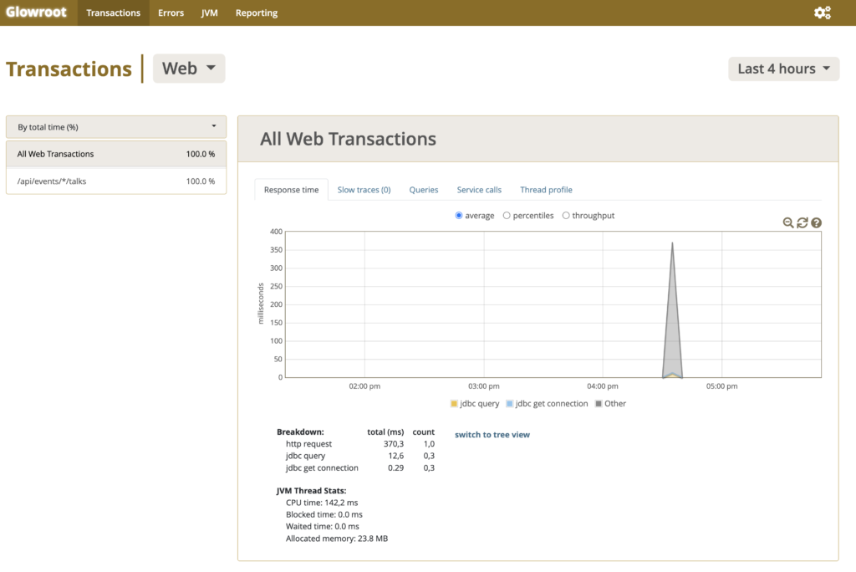Switch to the Queries tab
856x572 pixels.
click(424, 190)
